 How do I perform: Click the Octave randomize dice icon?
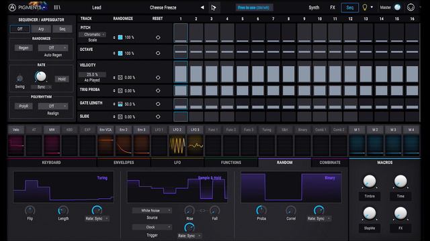(x=120, y=54)
